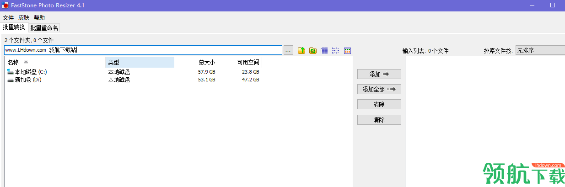This screenshot has height=187, width=565.
Task: Open the browse folder '...' button
Action: tap(288, 50)
